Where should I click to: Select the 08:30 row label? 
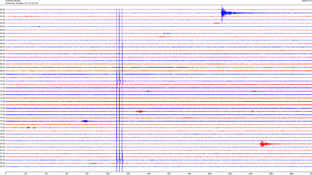pyautogui.click(x=2, y=67)
